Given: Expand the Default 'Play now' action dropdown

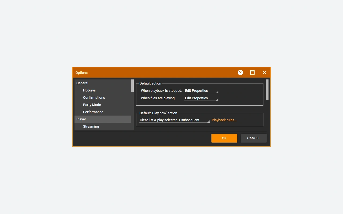Looking at the screenshot, I should pyautogui.click(x=174, y=120).
